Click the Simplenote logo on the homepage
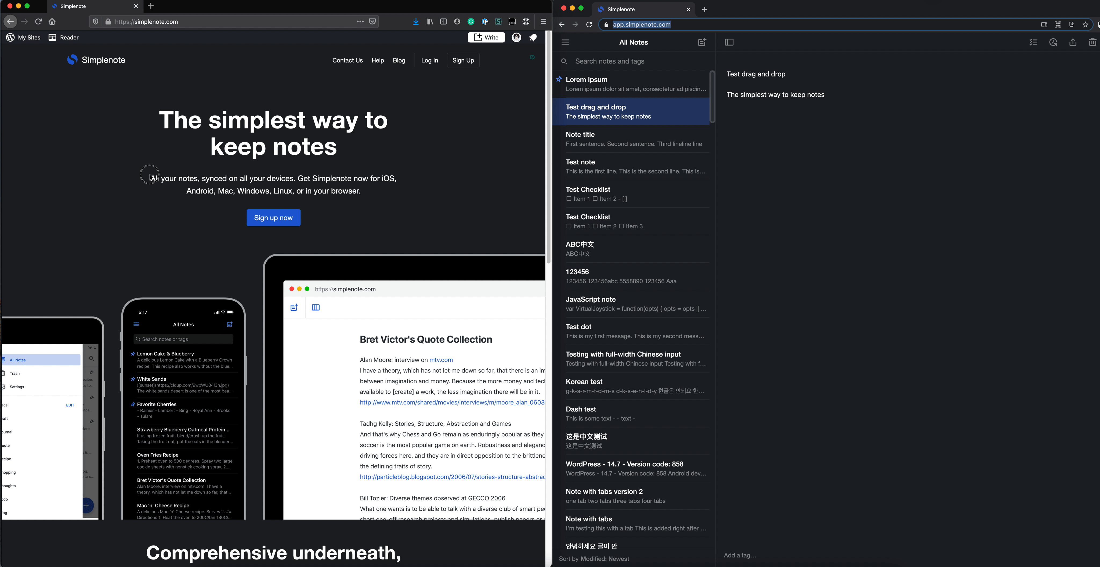1100x567 pixels. (96, 60)
